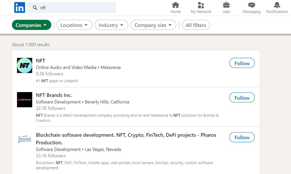291x174 pixels.
Task: Open the NFT Brands Inc. page
Action: (54, 95)
